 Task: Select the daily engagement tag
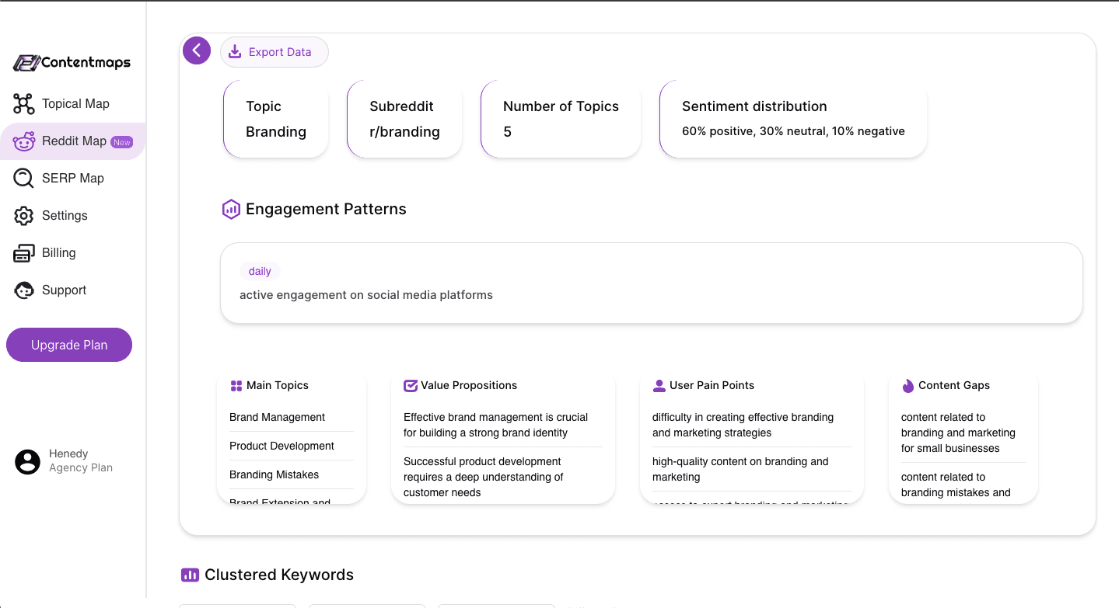pyautogui.click(x=260, y=271)
